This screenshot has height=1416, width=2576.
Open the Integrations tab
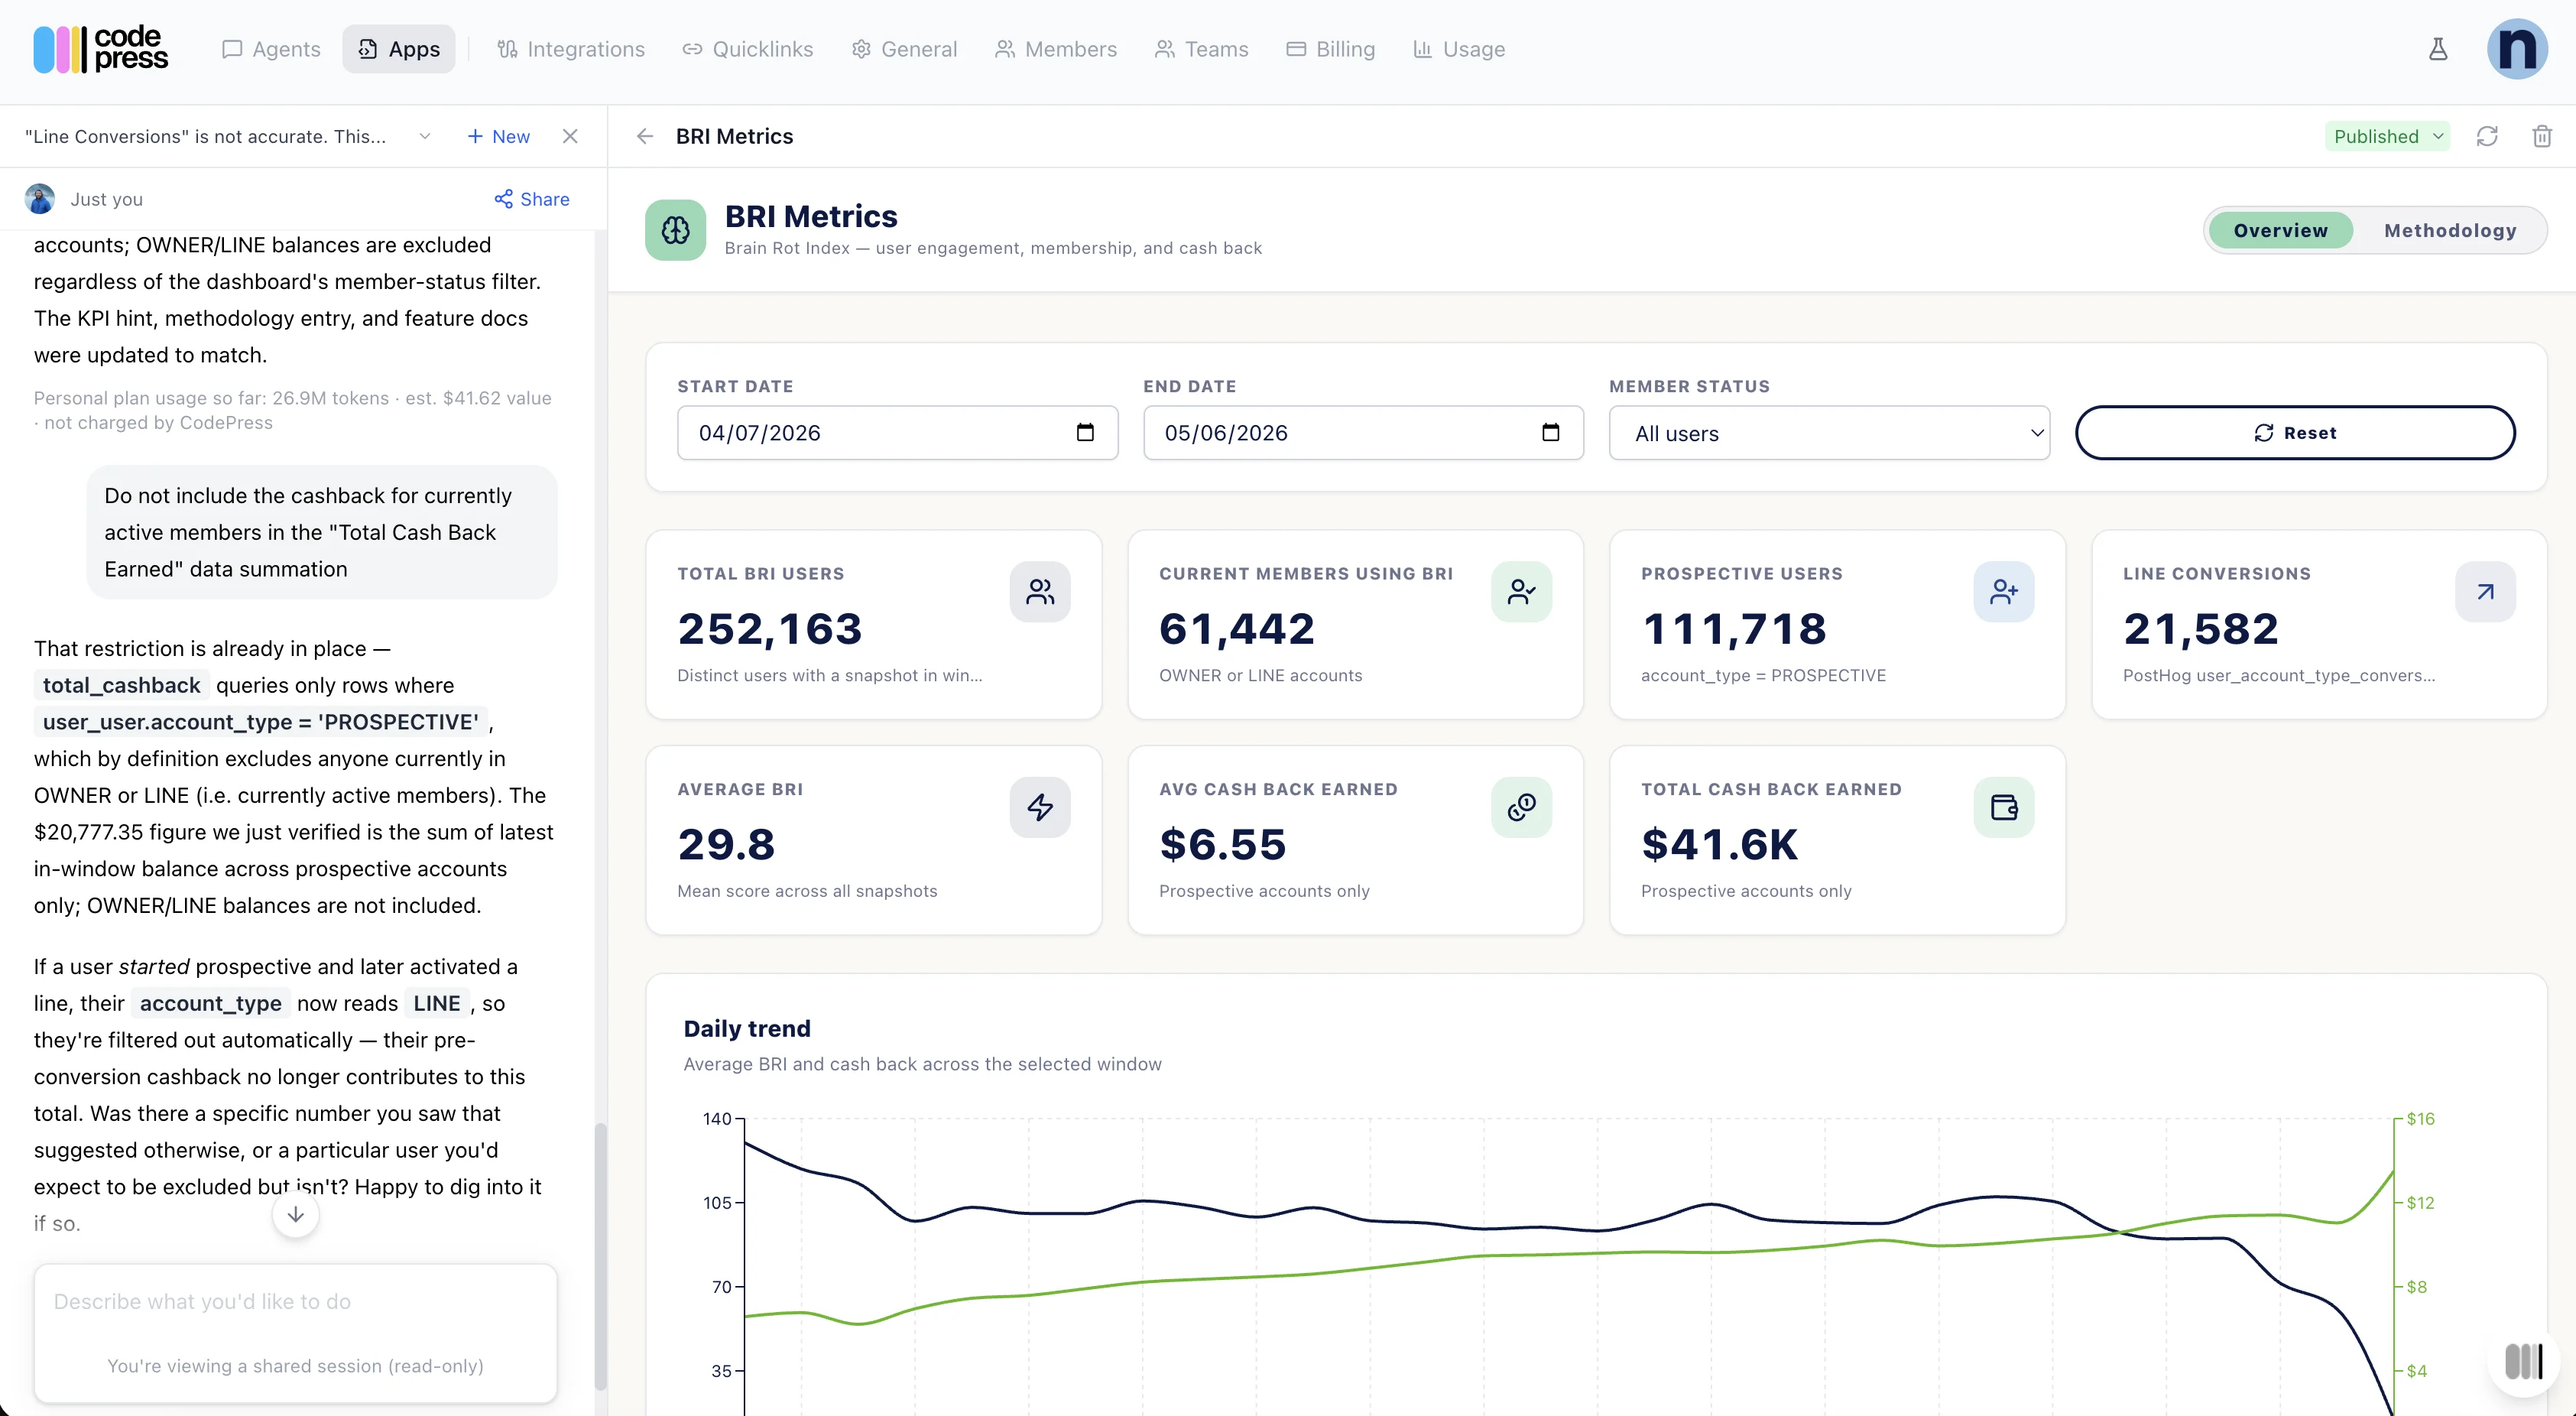coord(571,49)
